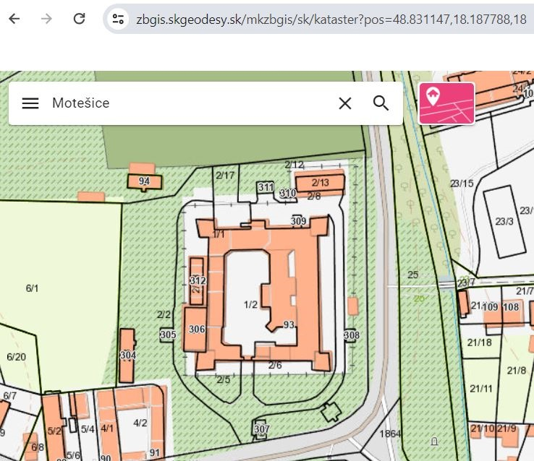Select building 306 on the map
The height and width of the screenshot is (461, 534).
click(x=196, y=329)
